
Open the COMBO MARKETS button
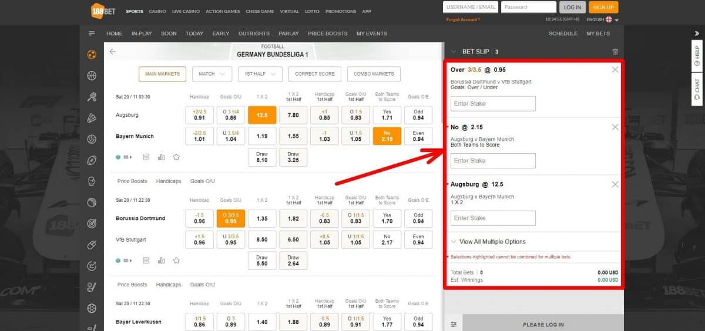click(x=374, y=74)
